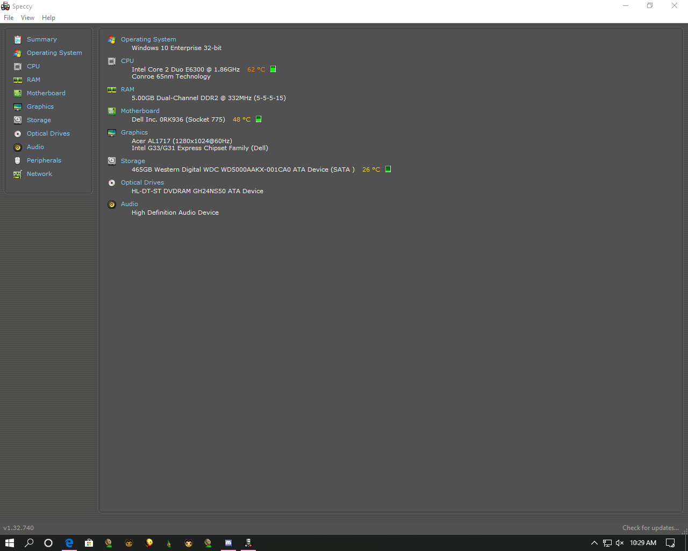Open Optical Drives in the sidebar

[x=48, y=133]
